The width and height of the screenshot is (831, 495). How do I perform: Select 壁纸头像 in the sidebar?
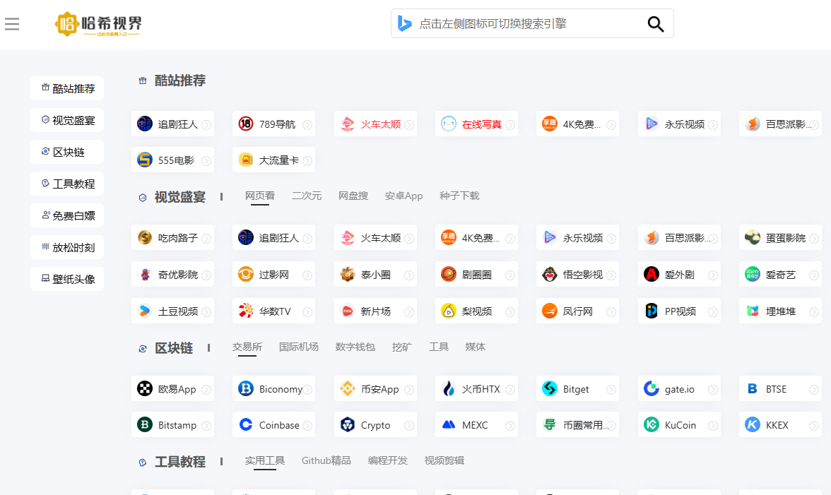click(68, 279)
